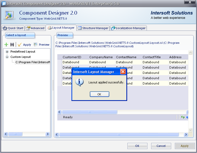The width and height of the screenshot is (197, 153).
Task: Click the splitter handle between the panels
Action: coord(53,85)
